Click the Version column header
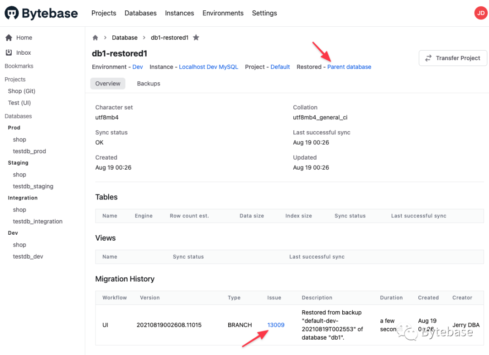The width and height of the screenshot is (489, 355). click(x=150, y=298)
